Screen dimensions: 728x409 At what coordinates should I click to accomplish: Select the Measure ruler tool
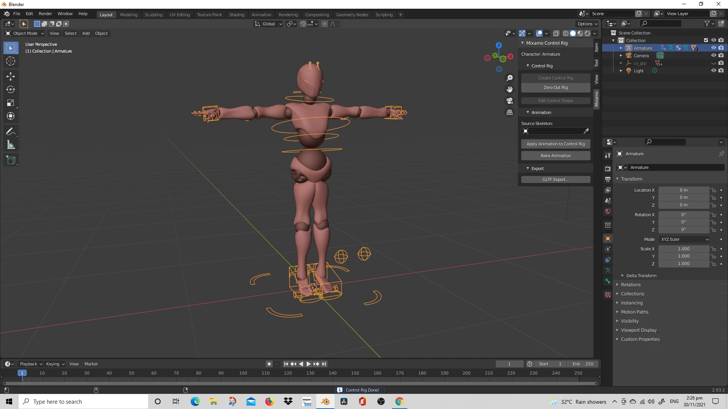(x=11, y=145)
